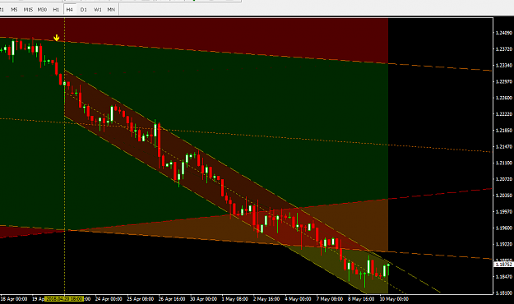The image size is (514, 304).
Task: Click the 1.20720 price level label
Action: point(504,179)
